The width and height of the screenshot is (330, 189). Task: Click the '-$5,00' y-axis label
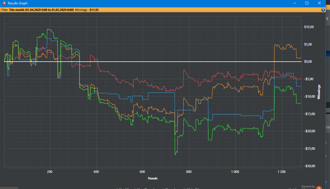pyautogui.click(x=309, y=79)
